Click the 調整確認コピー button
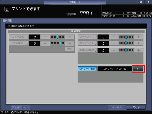Image resolution: width=152 pixels, height=114 pixels. (20, 108)
